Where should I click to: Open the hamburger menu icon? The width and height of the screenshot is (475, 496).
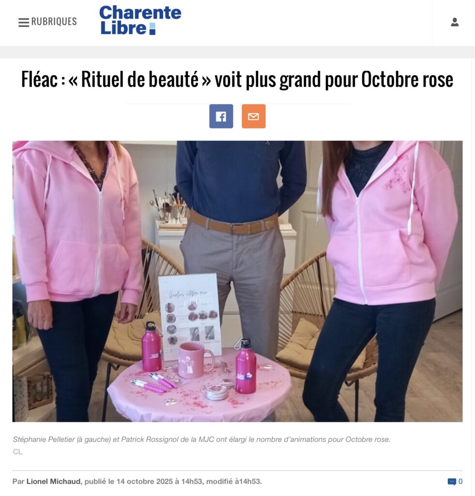(x=24, y=22)
